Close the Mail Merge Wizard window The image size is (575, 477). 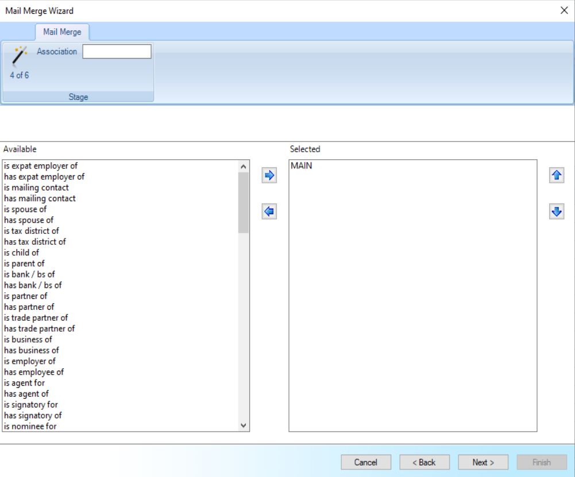(564, 10)
